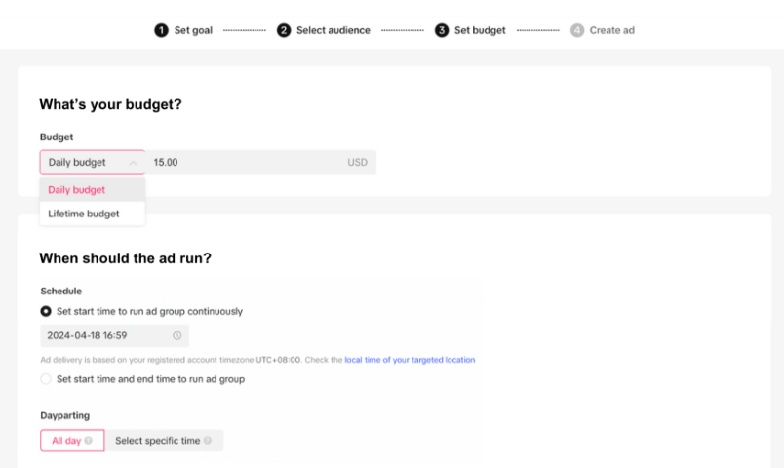Click the budget amount field showing 15.00
This screenshot has width=784, height=468.
pyautogui.click(x=244, y=162)
